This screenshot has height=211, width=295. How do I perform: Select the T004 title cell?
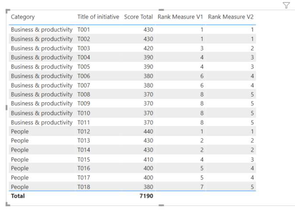pyautogui.click(x=84, y=57)
